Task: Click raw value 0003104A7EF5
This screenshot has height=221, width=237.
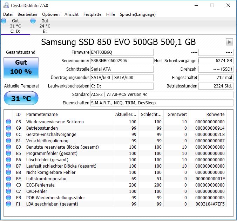Action: [x=210, y=204]
